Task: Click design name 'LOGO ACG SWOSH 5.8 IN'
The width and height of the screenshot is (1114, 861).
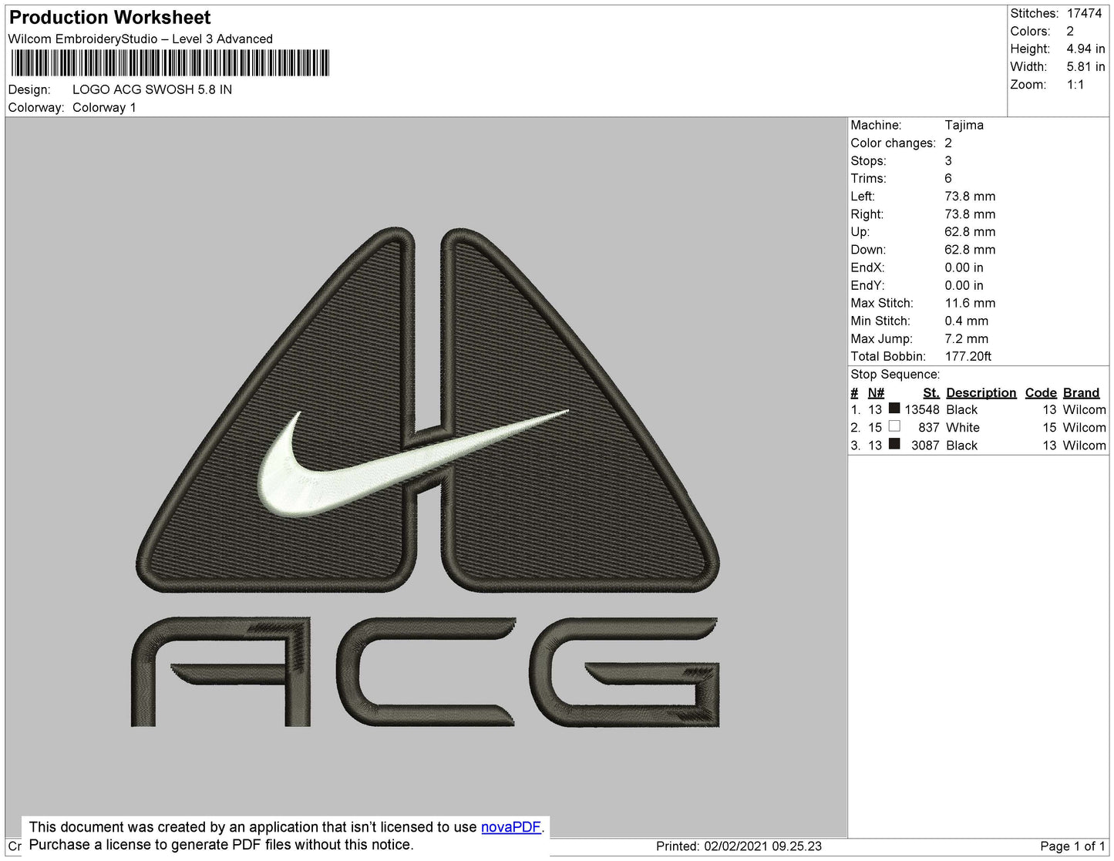Action: (x=152, y=89)
